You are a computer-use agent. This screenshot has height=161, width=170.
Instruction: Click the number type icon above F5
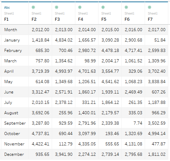(103, 7)
